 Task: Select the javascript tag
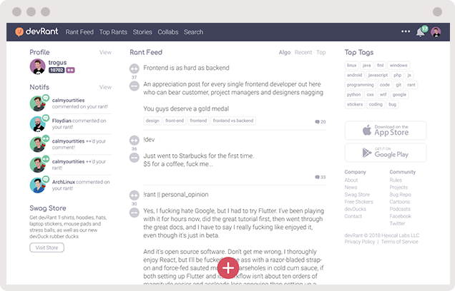point(378,75)
